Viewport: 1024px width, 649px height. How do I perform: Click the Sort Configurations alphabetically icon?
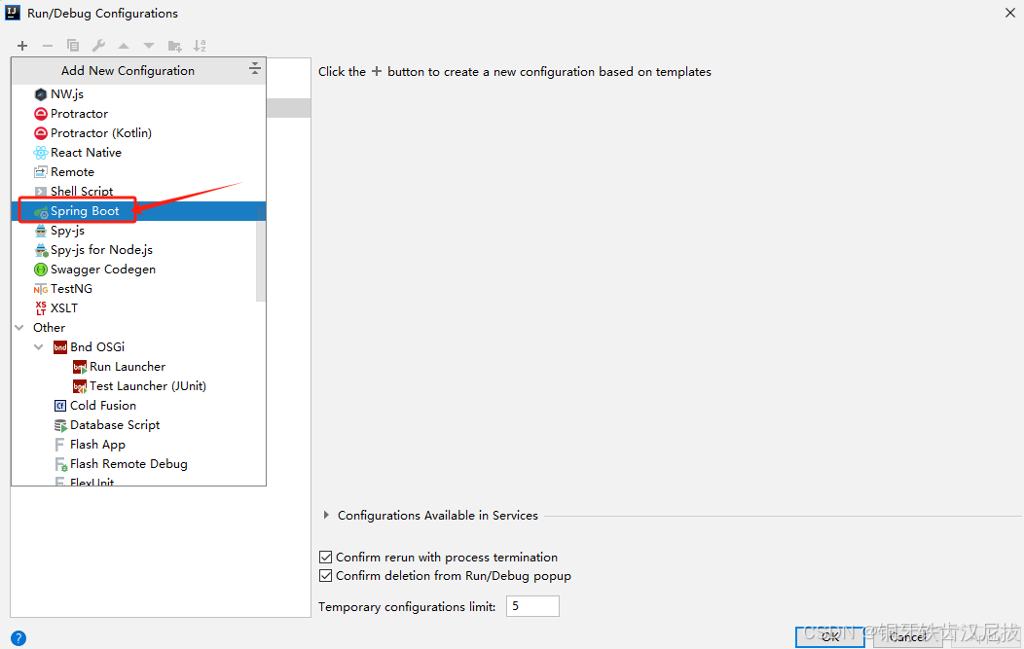200,46
